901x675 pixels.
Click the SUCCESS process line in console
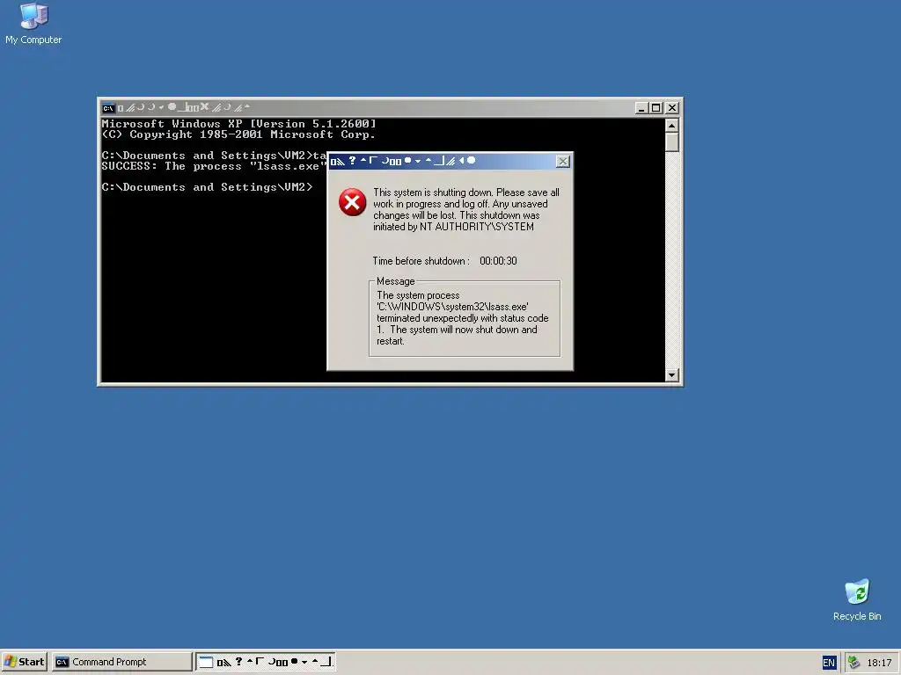tap(214, 166)
